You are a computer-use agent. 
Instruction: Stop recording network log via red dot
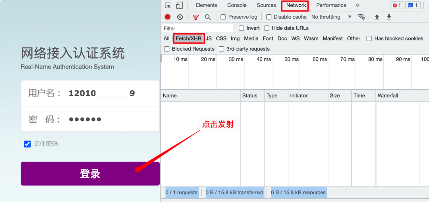pos(168,17)
